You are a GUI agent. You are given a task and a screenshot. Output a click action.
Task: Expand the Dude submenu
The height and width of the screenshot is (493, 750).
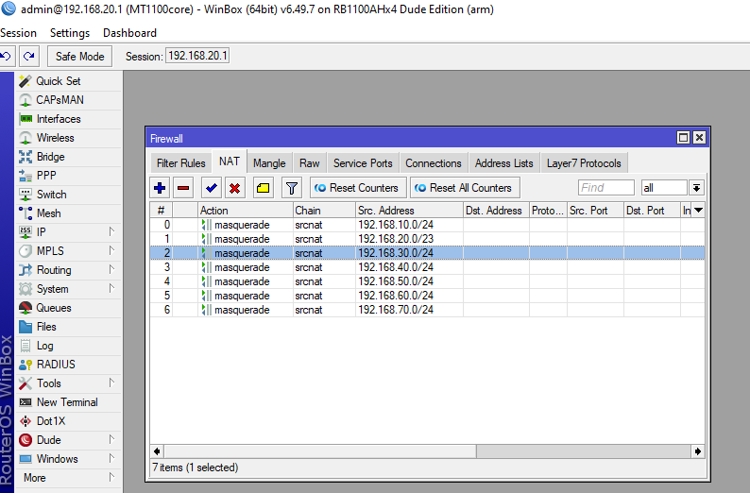68,440
